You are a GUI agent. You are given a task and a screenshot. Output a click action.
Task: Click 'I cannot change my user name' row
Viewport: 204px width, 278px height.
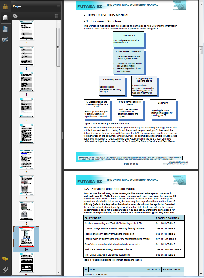coord(119,229)
